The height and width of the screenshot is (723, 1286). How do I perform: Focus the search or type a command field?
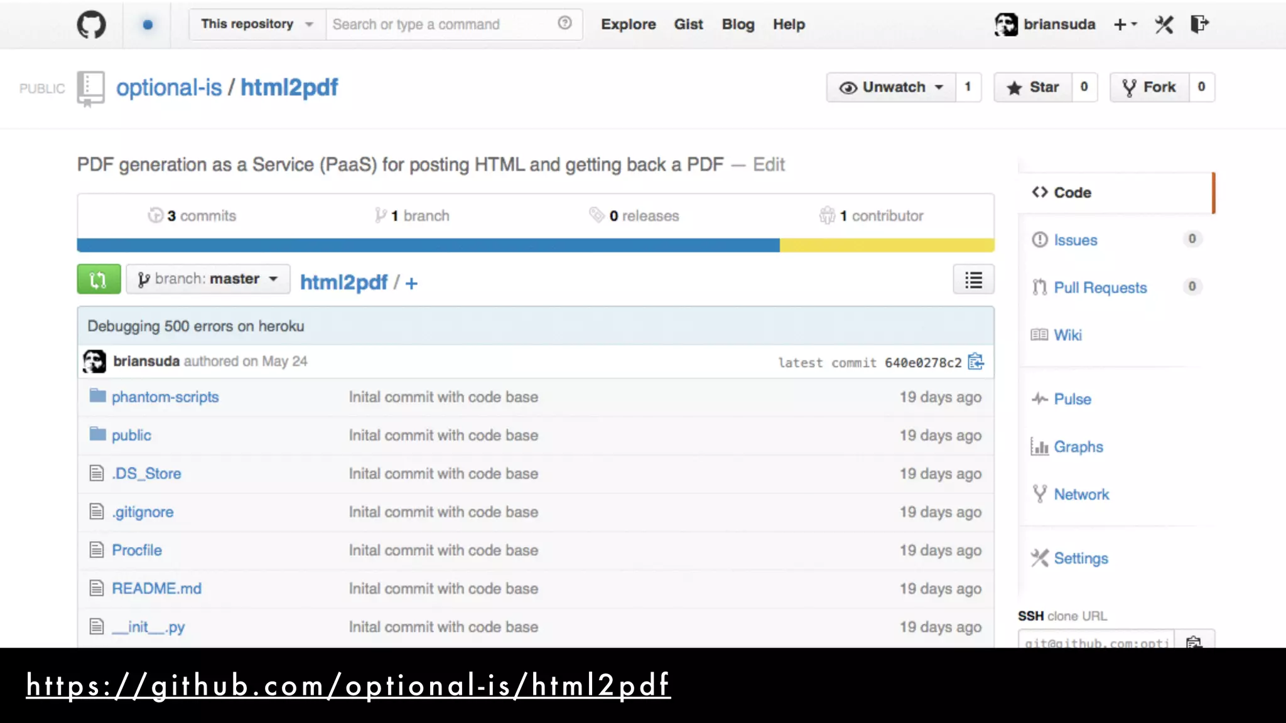[x=443, y=24]
